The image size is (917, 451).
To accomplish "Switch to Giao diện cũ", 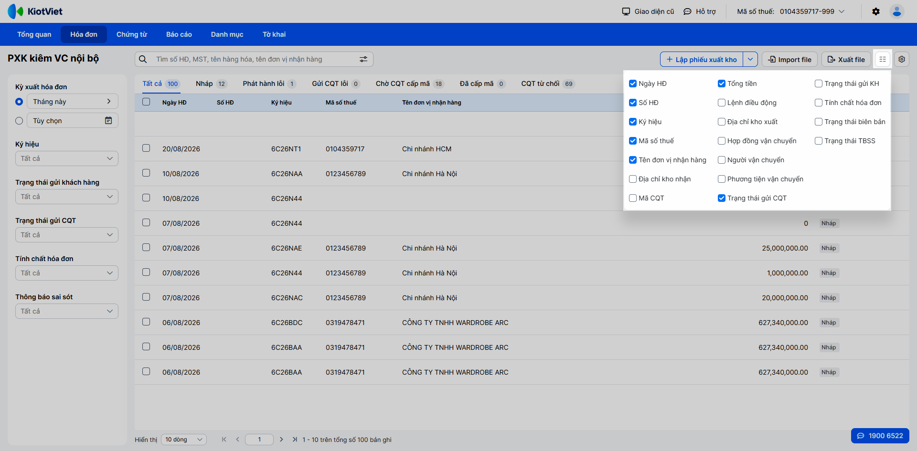I will click(648, 11).
